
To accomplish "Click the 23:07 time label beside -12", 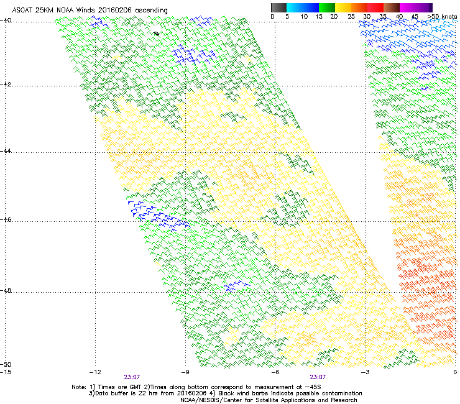I will tap(132, 377).
